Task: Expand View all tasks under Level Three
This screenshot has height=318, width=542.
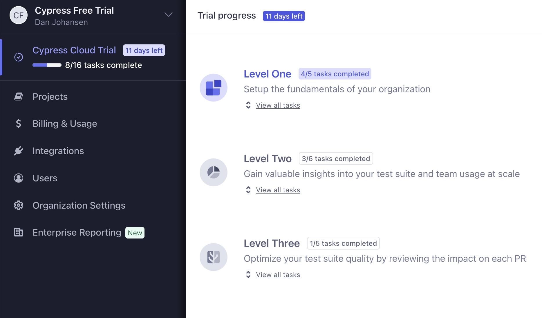Action: (278, 274)
